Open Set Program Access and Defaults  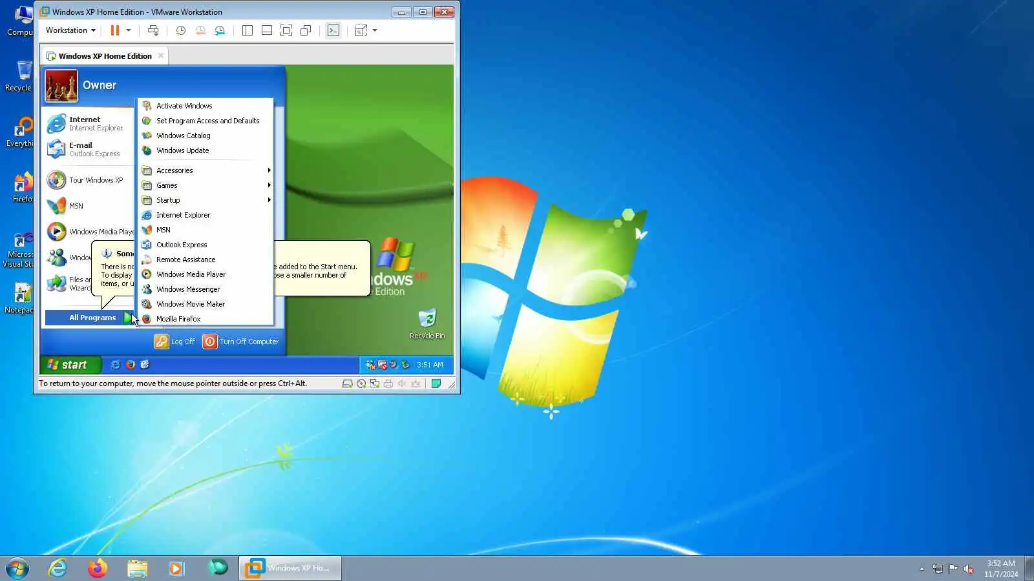pos(206,121)
